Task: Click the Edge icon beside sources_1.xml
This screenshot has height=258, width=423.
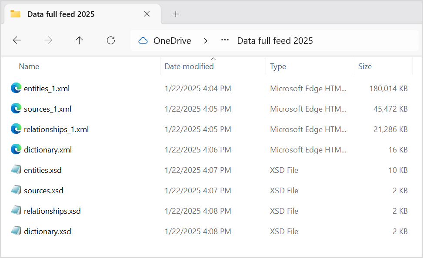Action: [x=15, y=109]
